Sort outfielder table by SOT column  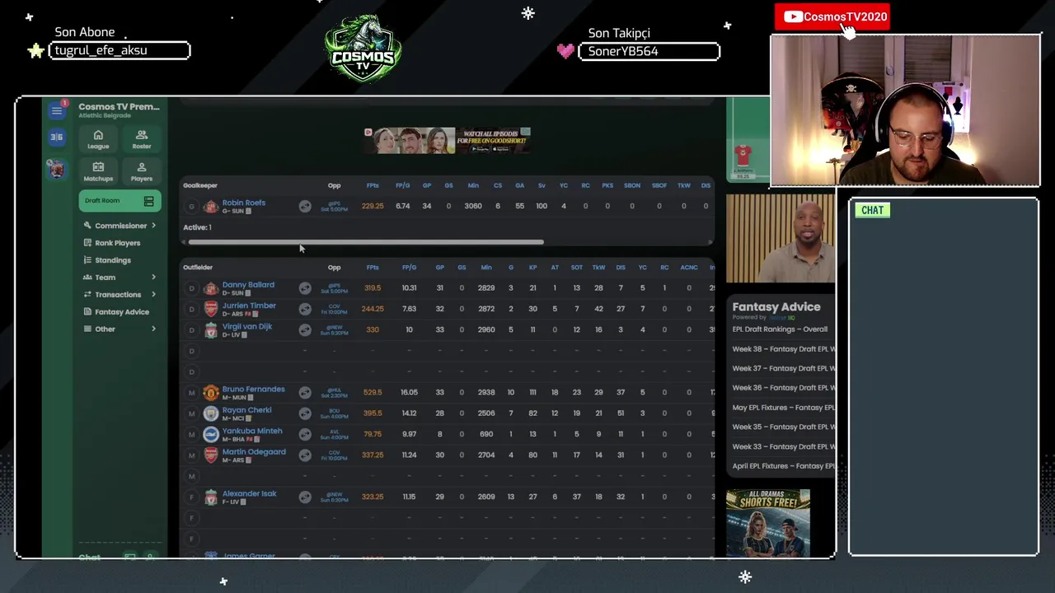point(576,268)
